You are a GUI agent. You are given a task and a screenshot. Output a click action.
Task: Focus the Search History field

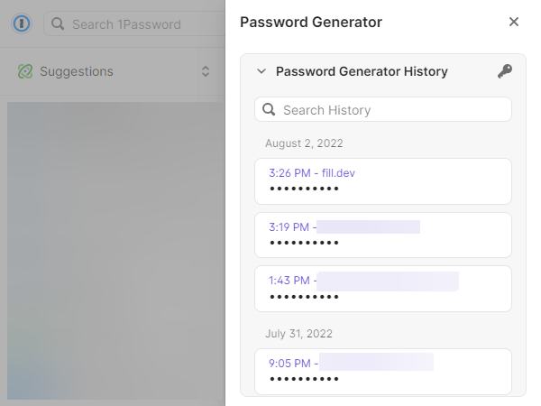coord(383,109)
